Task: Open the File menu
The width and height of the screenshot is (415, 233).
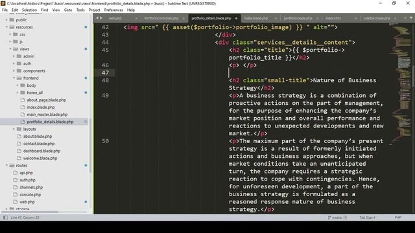Action: click(5, 10)
